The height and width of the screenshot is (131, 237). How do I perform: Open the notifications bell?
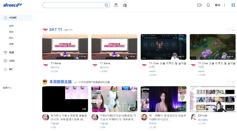click(x=208, y=5)
